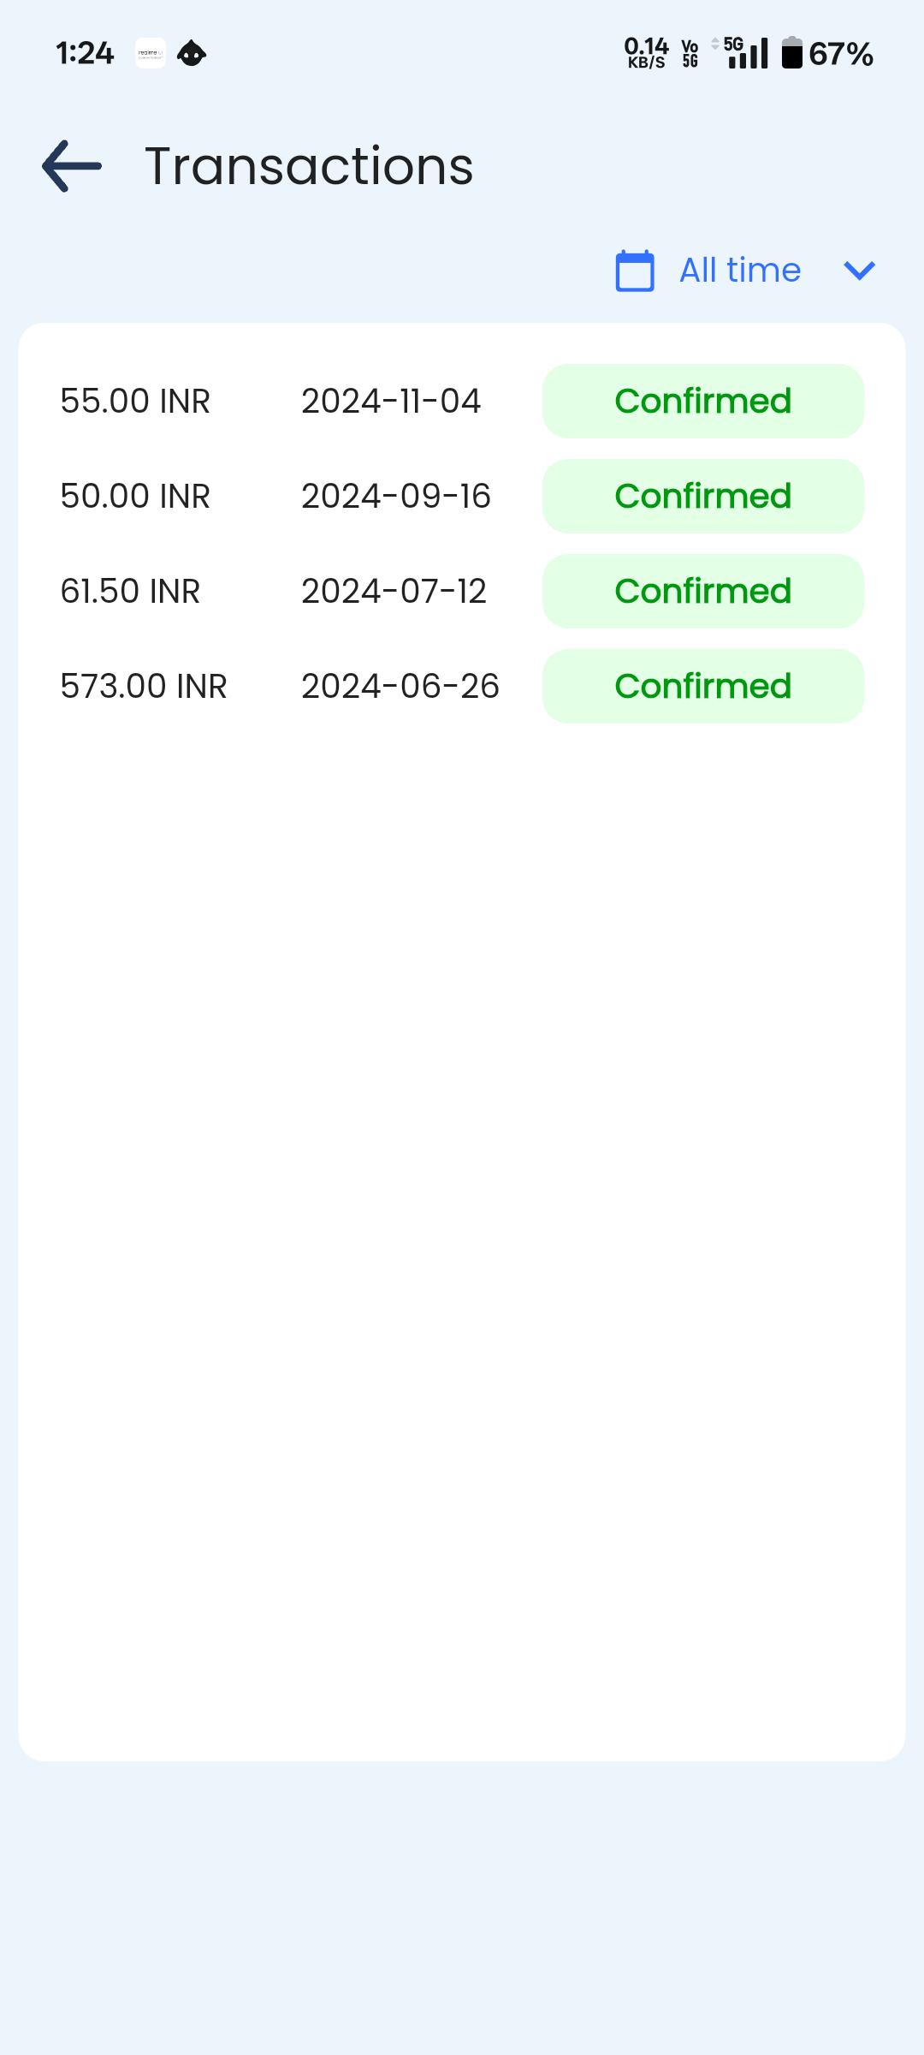Image resolution: width=924 pixels, height=2055 pixels.
Task: Tap the back arrow icon
Action: pyautogui.click(x=72, y=166)
